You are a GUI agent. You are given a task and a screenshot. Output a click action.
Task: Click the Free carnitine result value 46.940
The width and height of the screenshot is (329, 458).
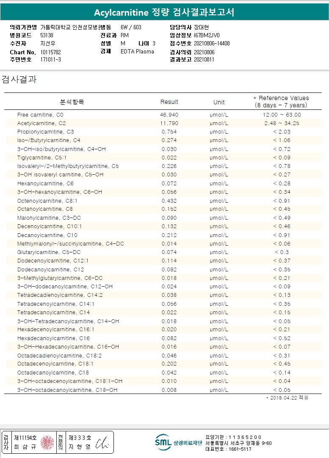point(169,115)
